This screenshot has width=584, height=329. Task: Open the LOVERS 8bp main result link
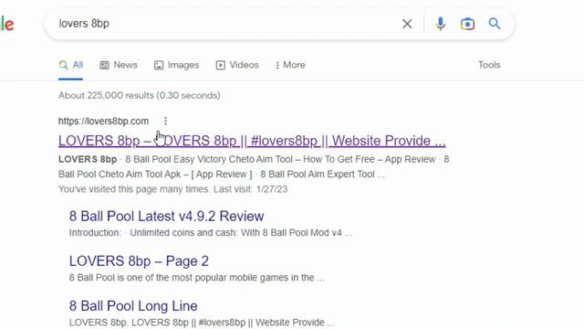tap(252, 141)
